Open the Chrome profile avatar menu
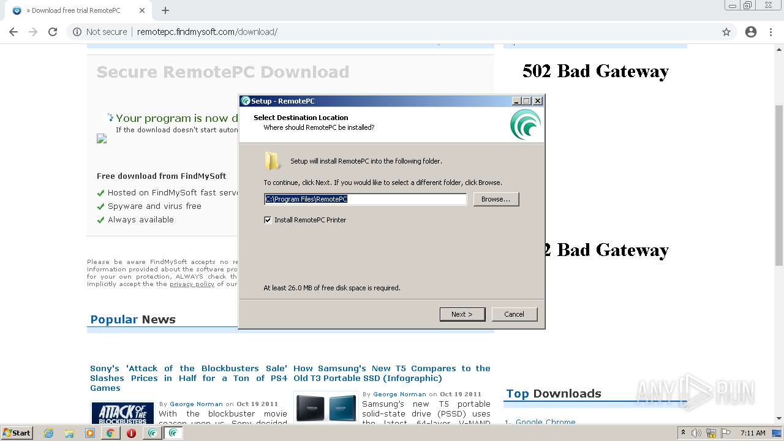Image resolution: width=784 pixels, height=441 pixels. click(x=751, y=32)
